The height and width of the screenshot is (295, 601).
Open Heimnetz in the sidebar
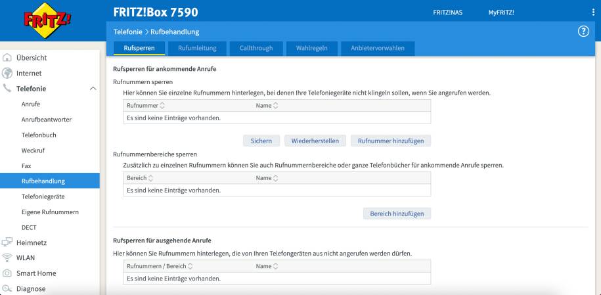[31, 242]
